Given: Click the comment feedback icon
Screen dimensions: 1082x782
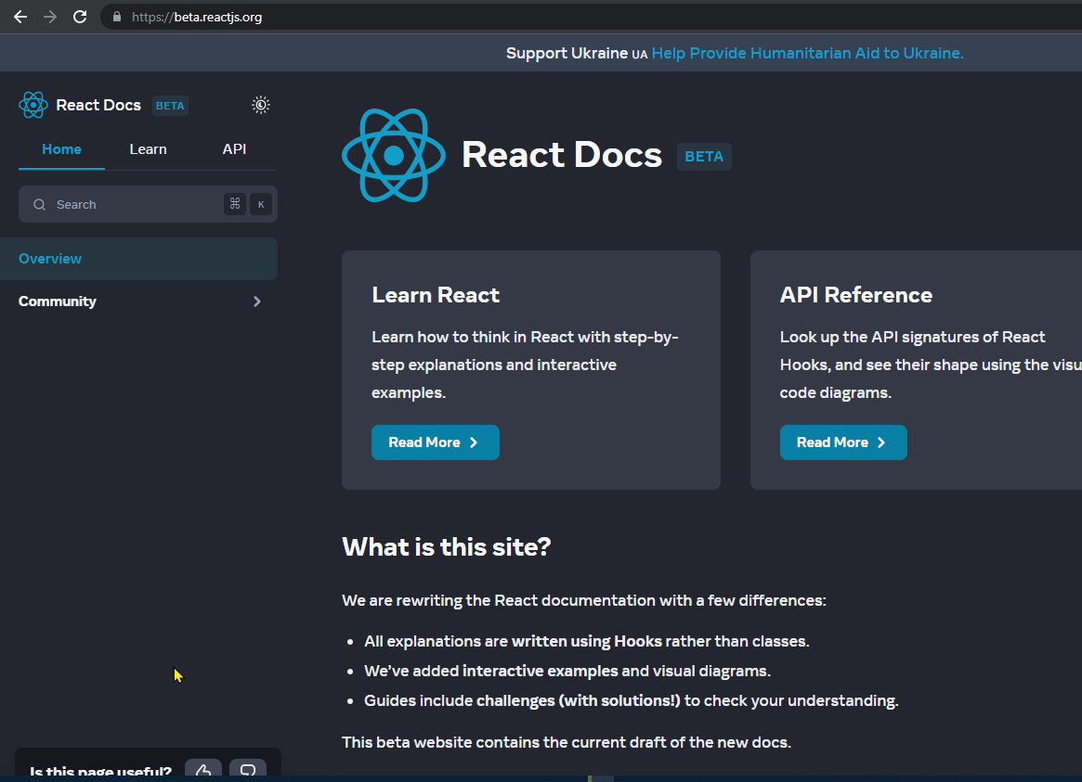Looking at the screenshot, I should coord(247,770).
